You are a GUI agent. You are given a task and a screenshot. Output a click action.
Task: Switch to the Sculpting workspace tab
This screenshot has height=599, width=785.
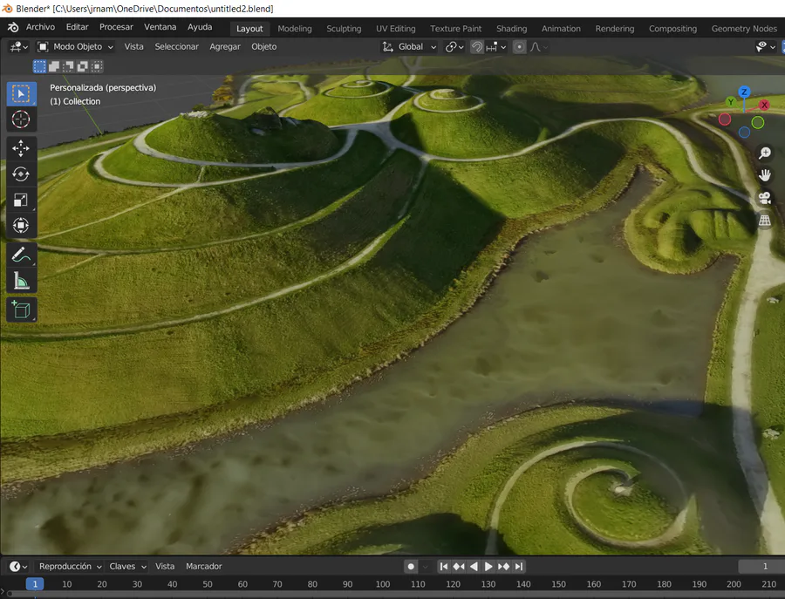click(x=344, y=29)
